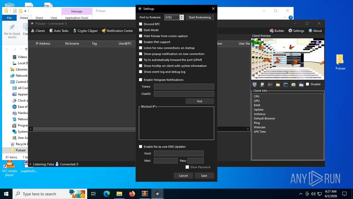Expand the Quick Access Toolbar dropdown in File Explorer
Viewport: 353px width, 199px height.
coord(25,11)
